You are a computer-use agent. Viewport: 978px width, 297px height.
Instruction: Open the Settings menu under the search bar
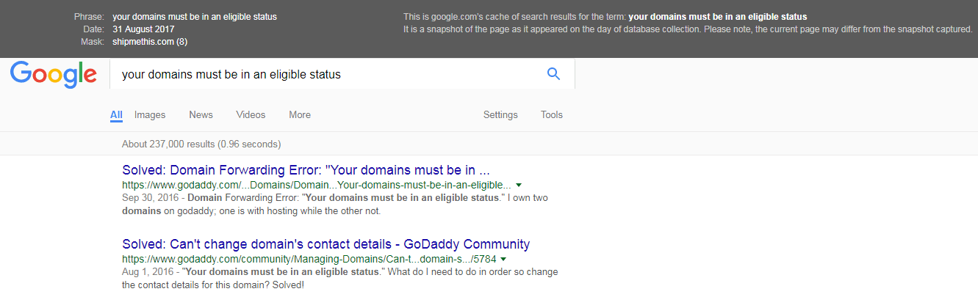[500, 115]
